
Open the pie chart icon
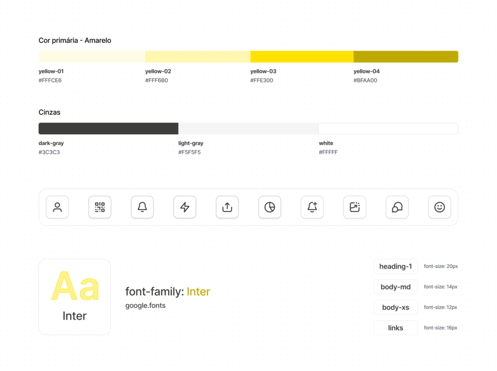(x=269, y=207)
